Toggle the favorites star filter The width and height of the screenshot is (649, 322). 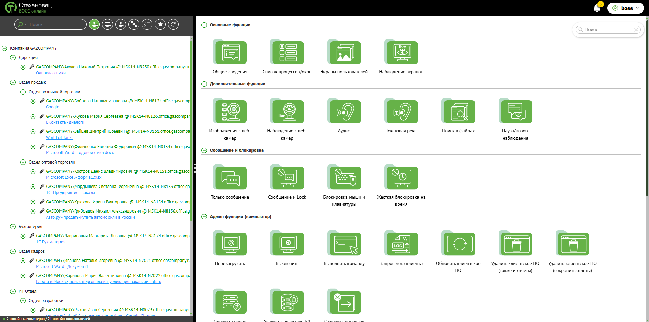[160, 24]
